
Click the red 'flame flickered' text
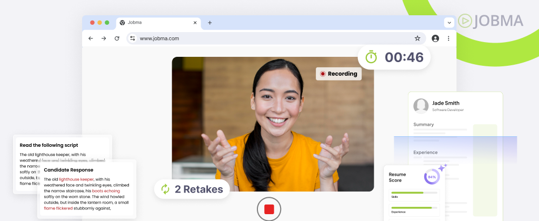(58, 208)
